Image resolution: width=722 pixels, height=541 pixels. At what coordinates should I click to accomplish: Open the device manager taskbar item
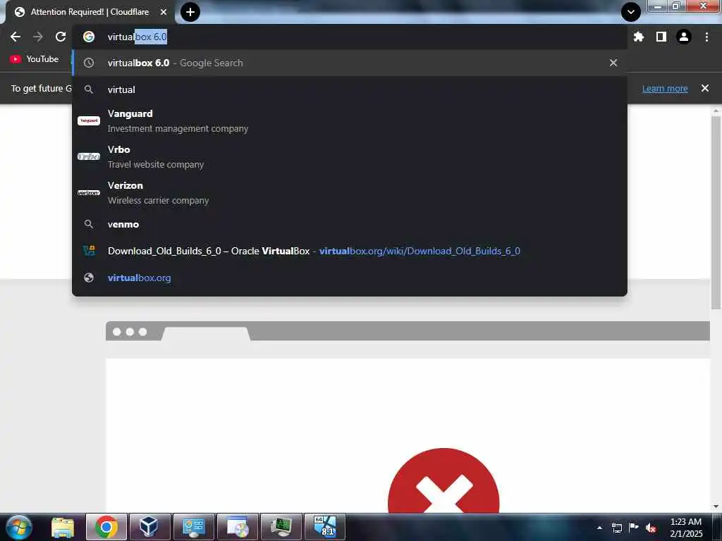click(x=281, y=527)
